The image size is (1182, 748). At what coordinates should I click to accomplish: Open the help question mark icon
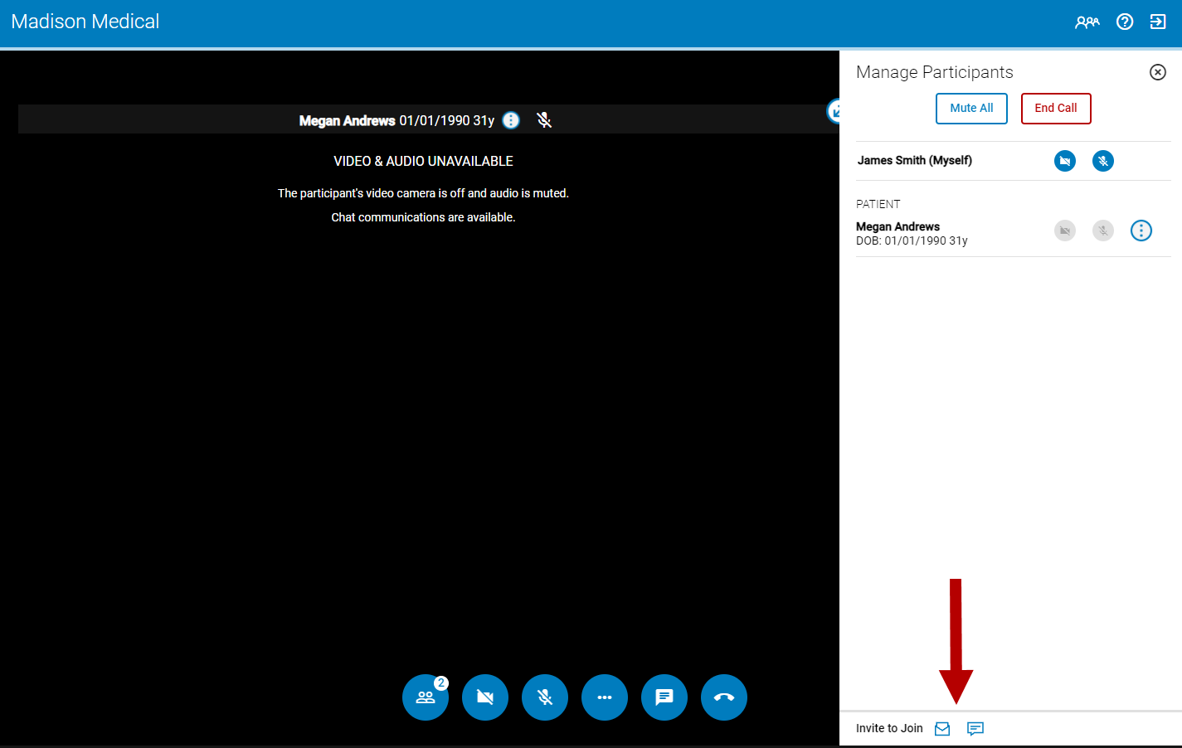[1125, 22]
